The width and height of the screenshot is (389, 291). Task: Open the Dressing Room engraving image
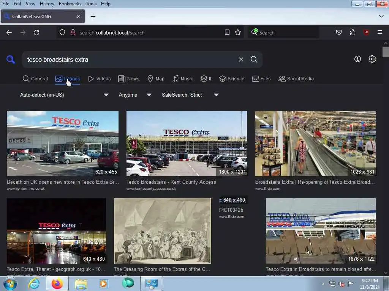(x=163, y=231)
